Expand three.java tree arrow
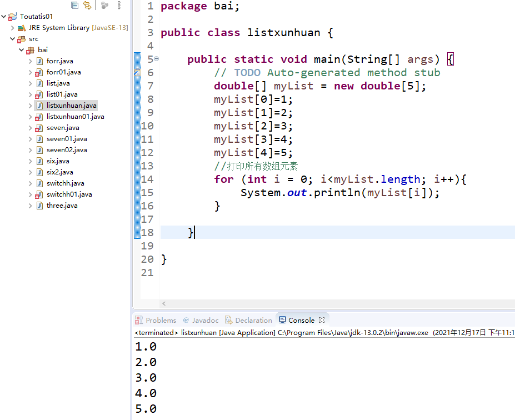The height and width of the screenshot is (420, 515). pyautogui.click(x=30, y=206)
